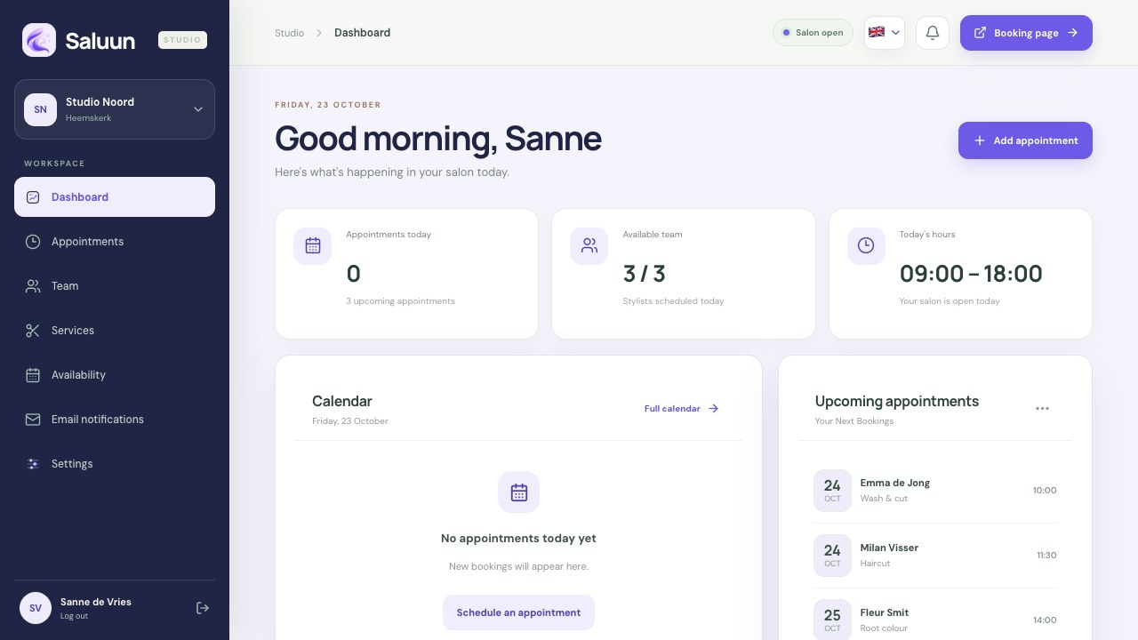1138x640 pixels.
Task: Click the Today's hours clock icon
Action: coord(866,245)
